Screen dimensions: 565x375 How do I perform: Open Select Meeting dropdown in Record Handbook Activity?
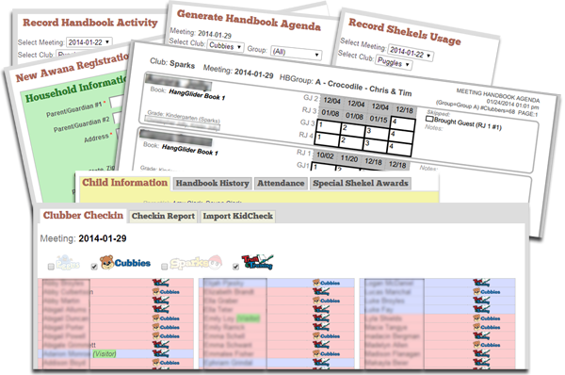[89, 42]
